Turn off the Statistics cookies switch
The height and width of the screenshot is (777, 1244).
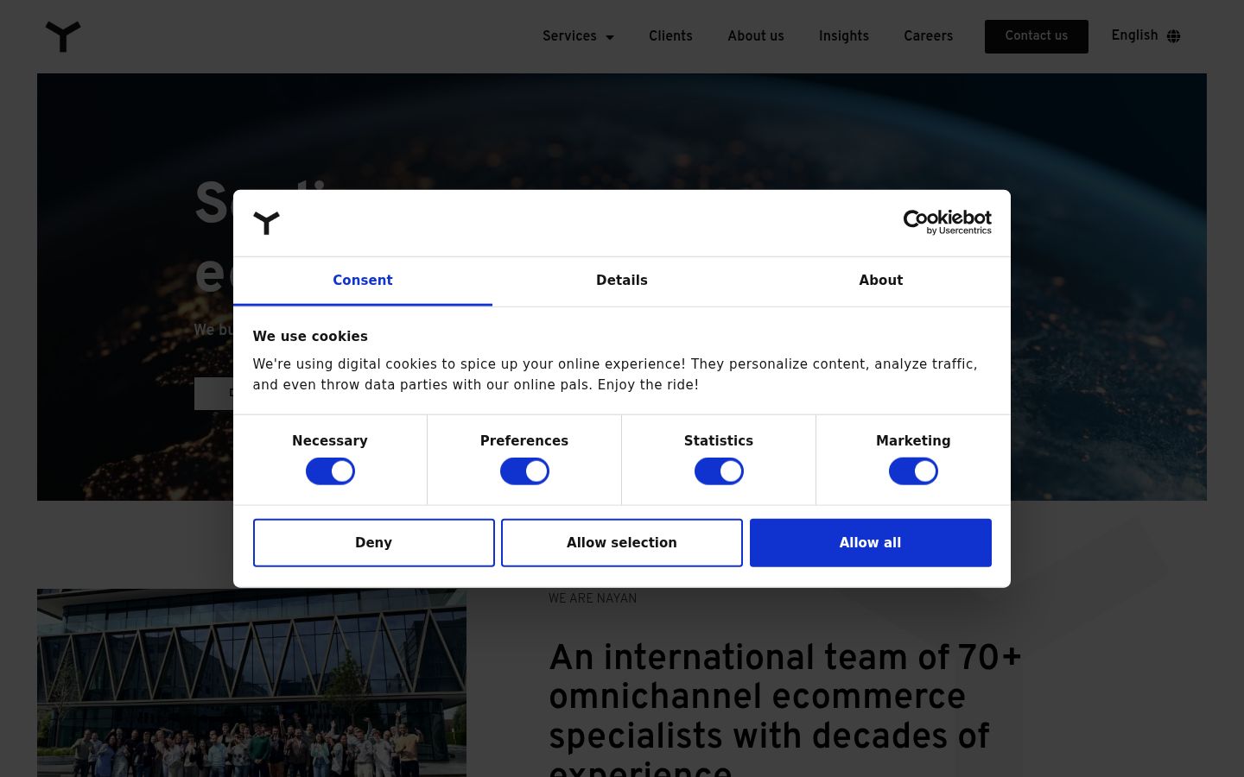pyautogui.click(x=719, y=471)
